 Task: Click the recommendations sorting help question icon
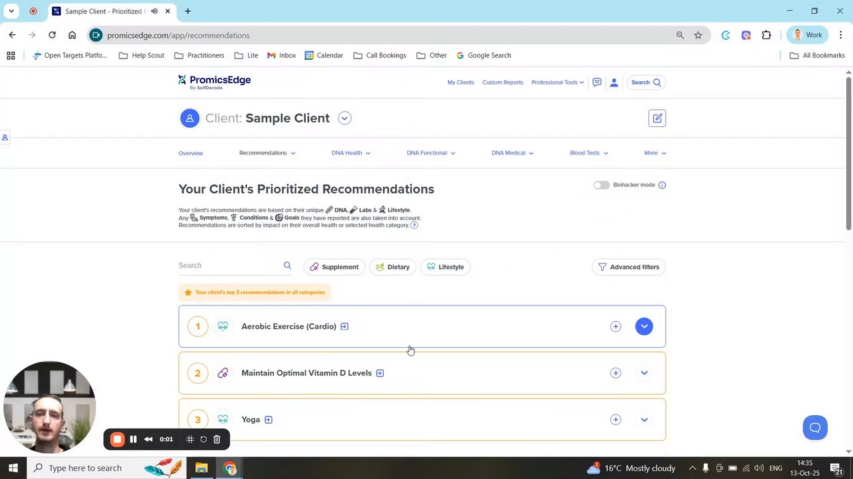click(414, 226)
